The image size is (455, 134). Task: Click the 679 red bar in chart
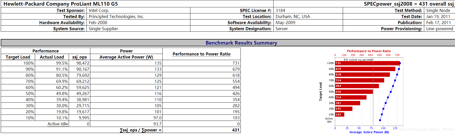pos(365,69)
